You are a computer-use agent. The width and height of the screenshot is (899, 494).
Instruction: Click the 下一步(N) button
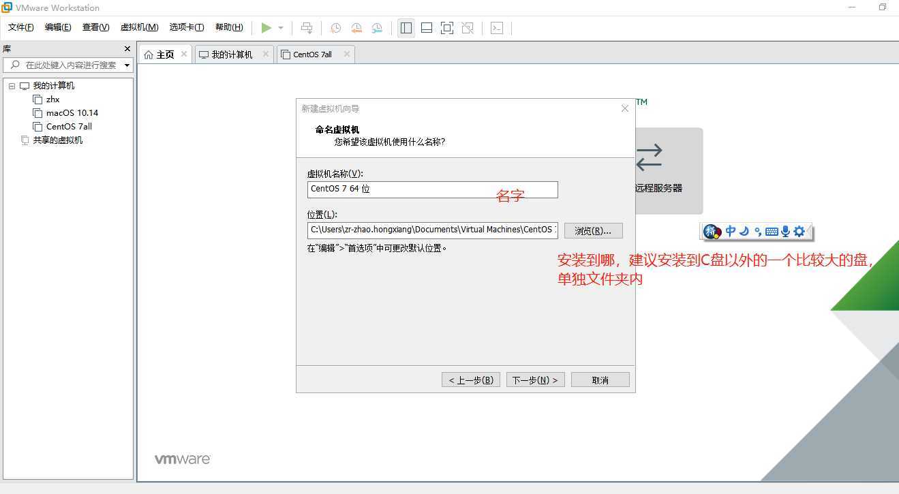tap(535, 380)
